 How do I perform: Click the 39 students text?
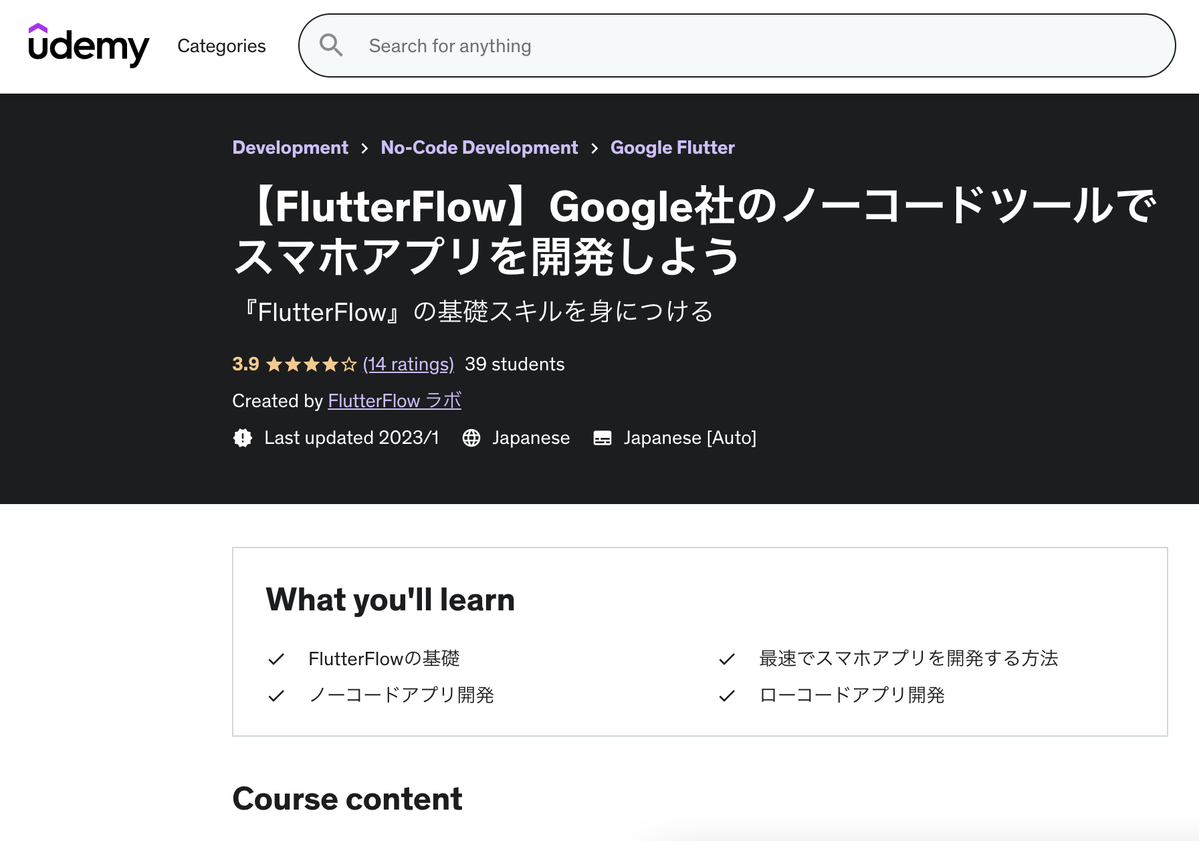tap(515, 364)
